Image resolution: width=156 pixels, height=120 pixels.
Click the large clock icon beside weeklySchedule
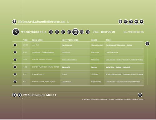pos(16,32)
